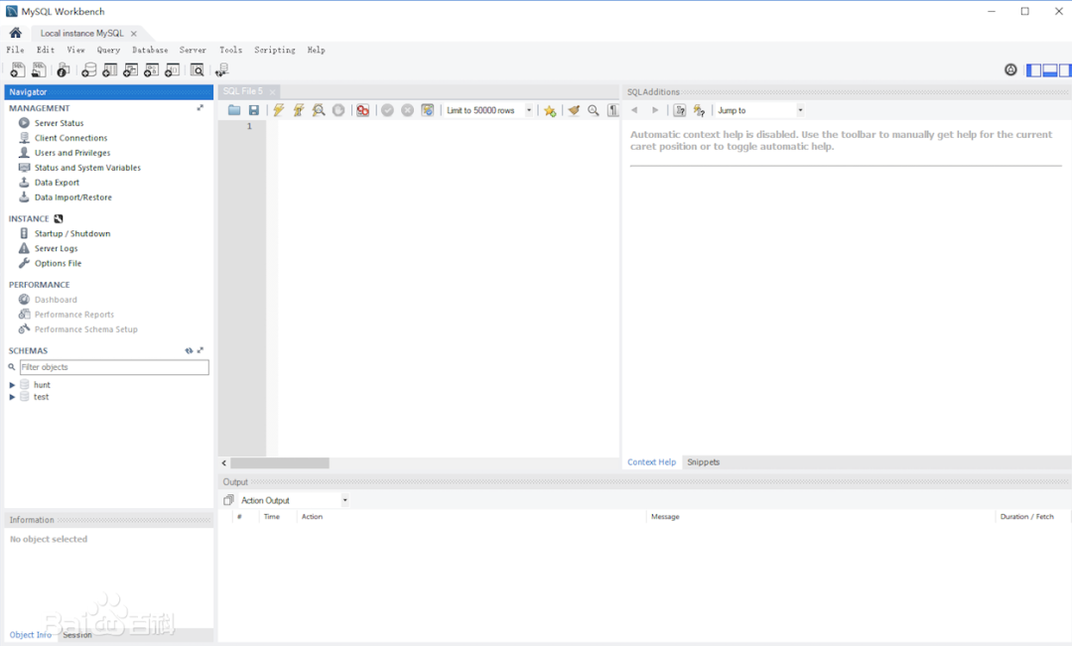
Task: Open Workbench preferences circle icon
Action: (1010, 69)
